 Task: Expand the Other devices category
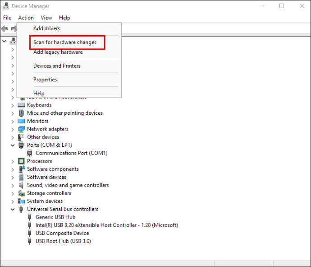click(13, 137)
